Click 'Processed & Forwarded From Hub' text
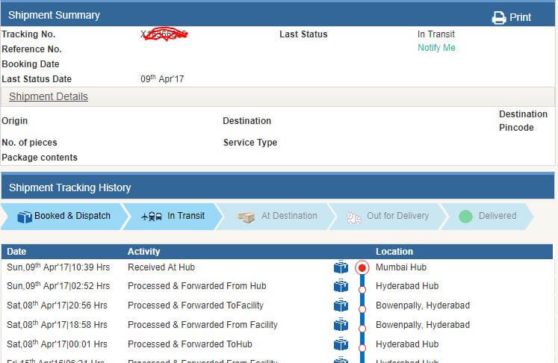This screenshot has height=363, width=558. coord(196,286)
